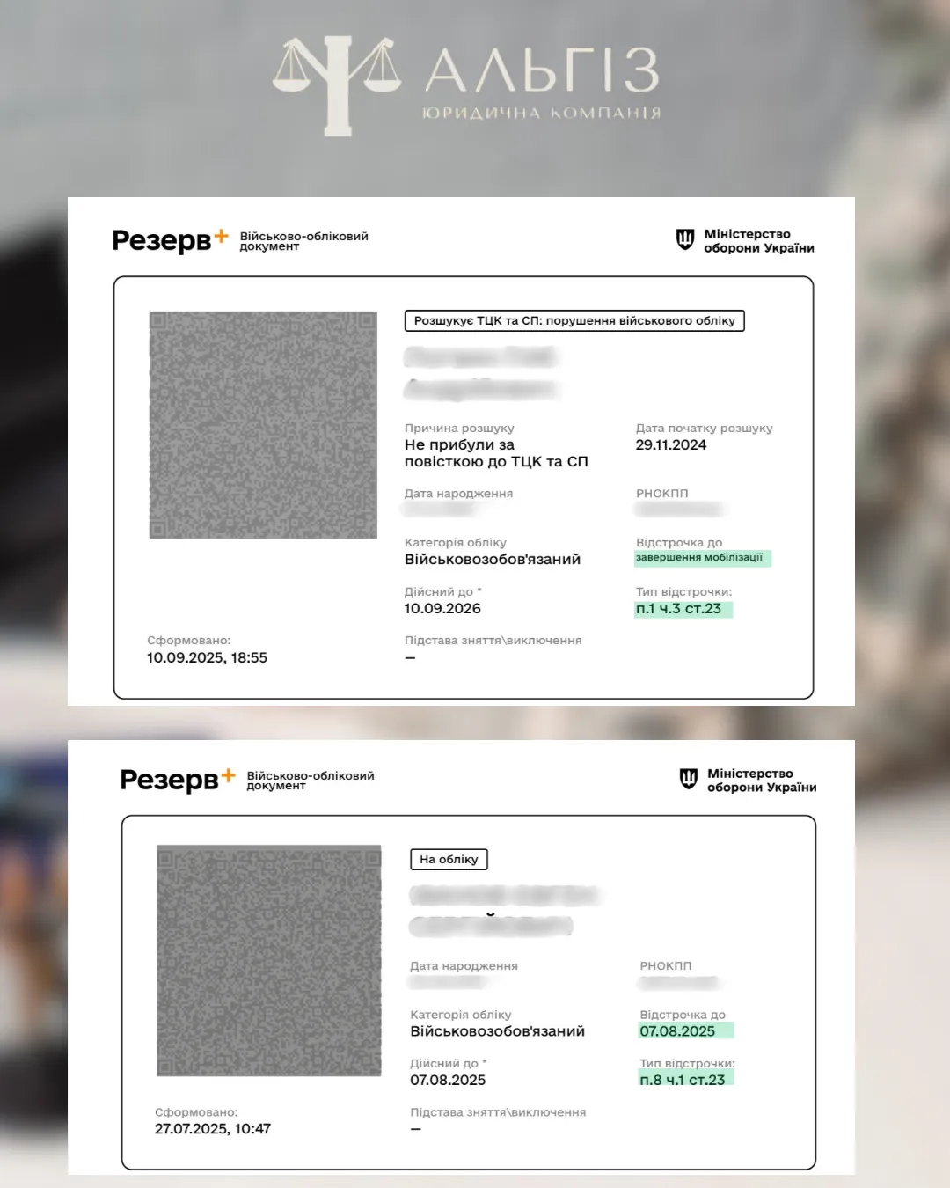This screenshot has width=950, height=1188.
Task: Click generated timestamp 10.09.2025, 18:55
Action: (x=207, y=657)
